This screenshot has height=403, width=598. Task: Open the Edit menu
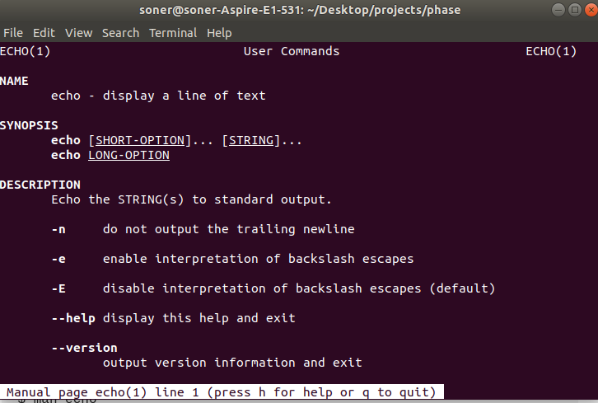(x=44, y=33)
